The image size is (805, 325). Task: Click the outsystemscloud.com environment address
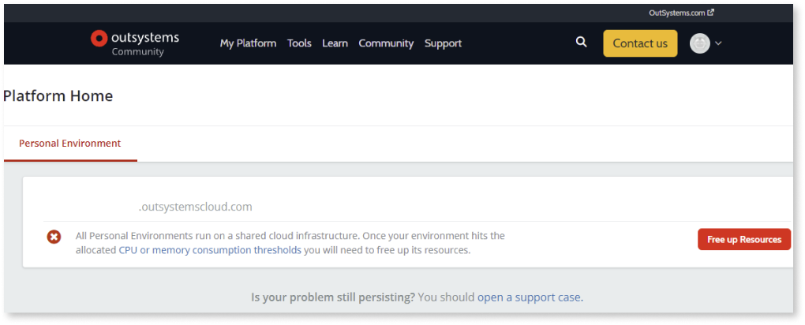[196, 207]
